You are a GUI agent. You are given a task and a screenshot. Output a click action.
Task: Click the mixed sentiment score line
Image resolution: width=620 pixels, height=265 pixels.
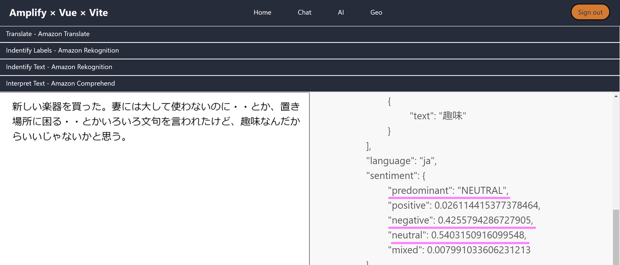click(x=459, y=250)
